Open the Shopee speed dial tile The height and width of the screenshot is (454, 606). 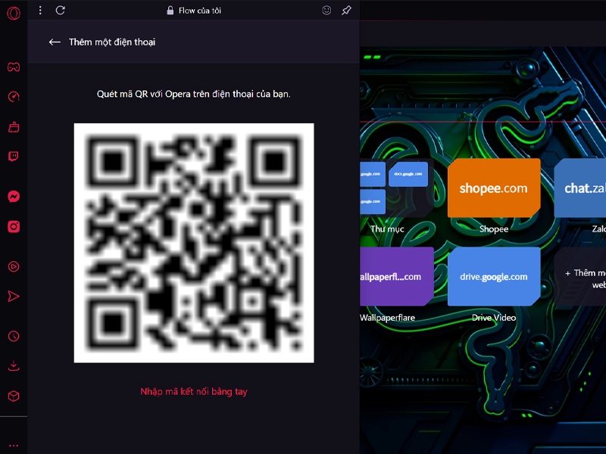pyautogui.click(x=494, y=188)
